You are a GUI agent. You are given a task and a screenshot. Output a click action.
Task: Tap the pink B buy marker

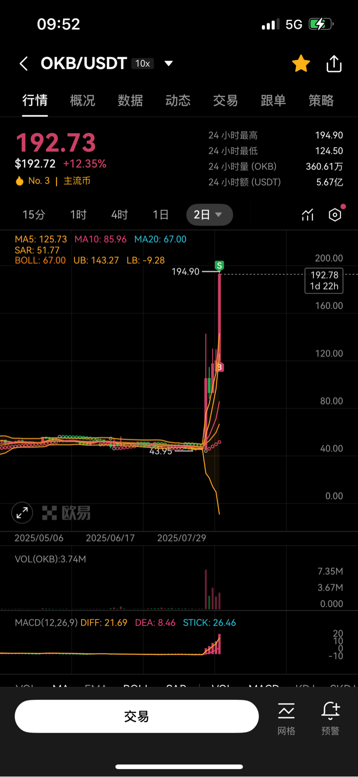coord(220,367)
